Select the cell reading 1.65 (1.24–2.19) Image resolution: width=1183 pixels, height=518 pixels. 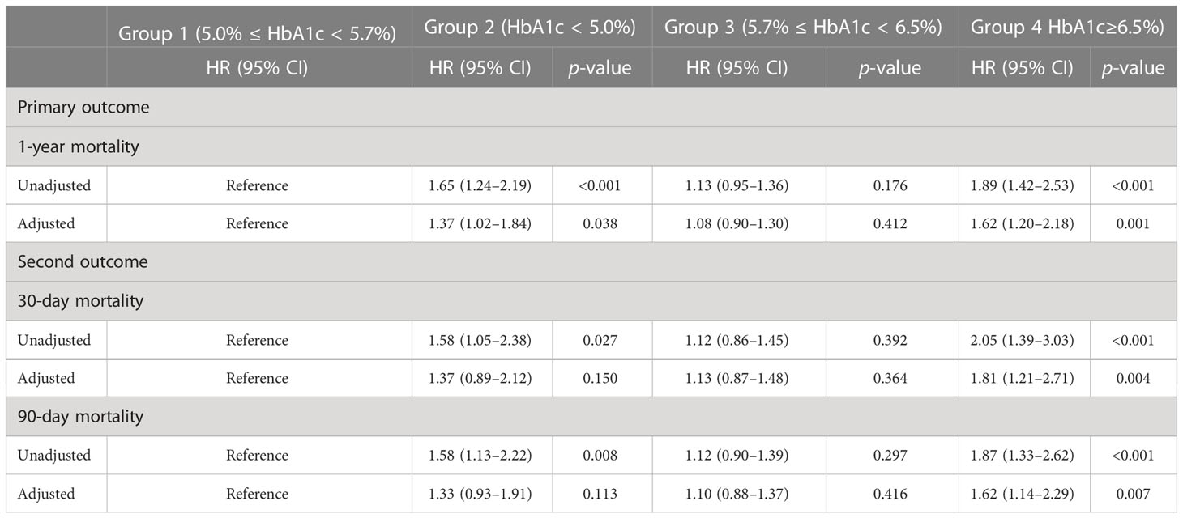(482, 185)
